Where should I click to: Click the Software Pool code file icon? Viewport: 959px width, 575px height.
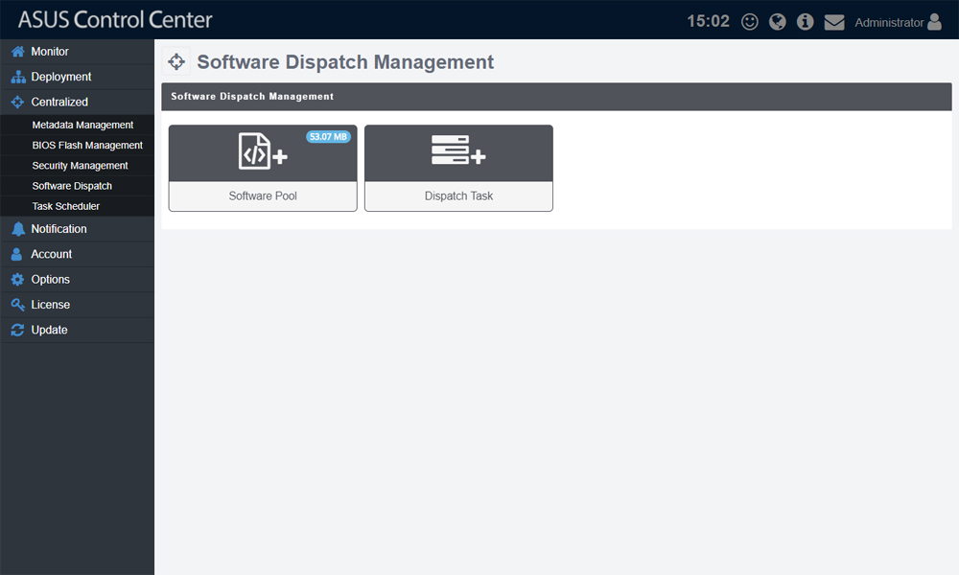262,152
